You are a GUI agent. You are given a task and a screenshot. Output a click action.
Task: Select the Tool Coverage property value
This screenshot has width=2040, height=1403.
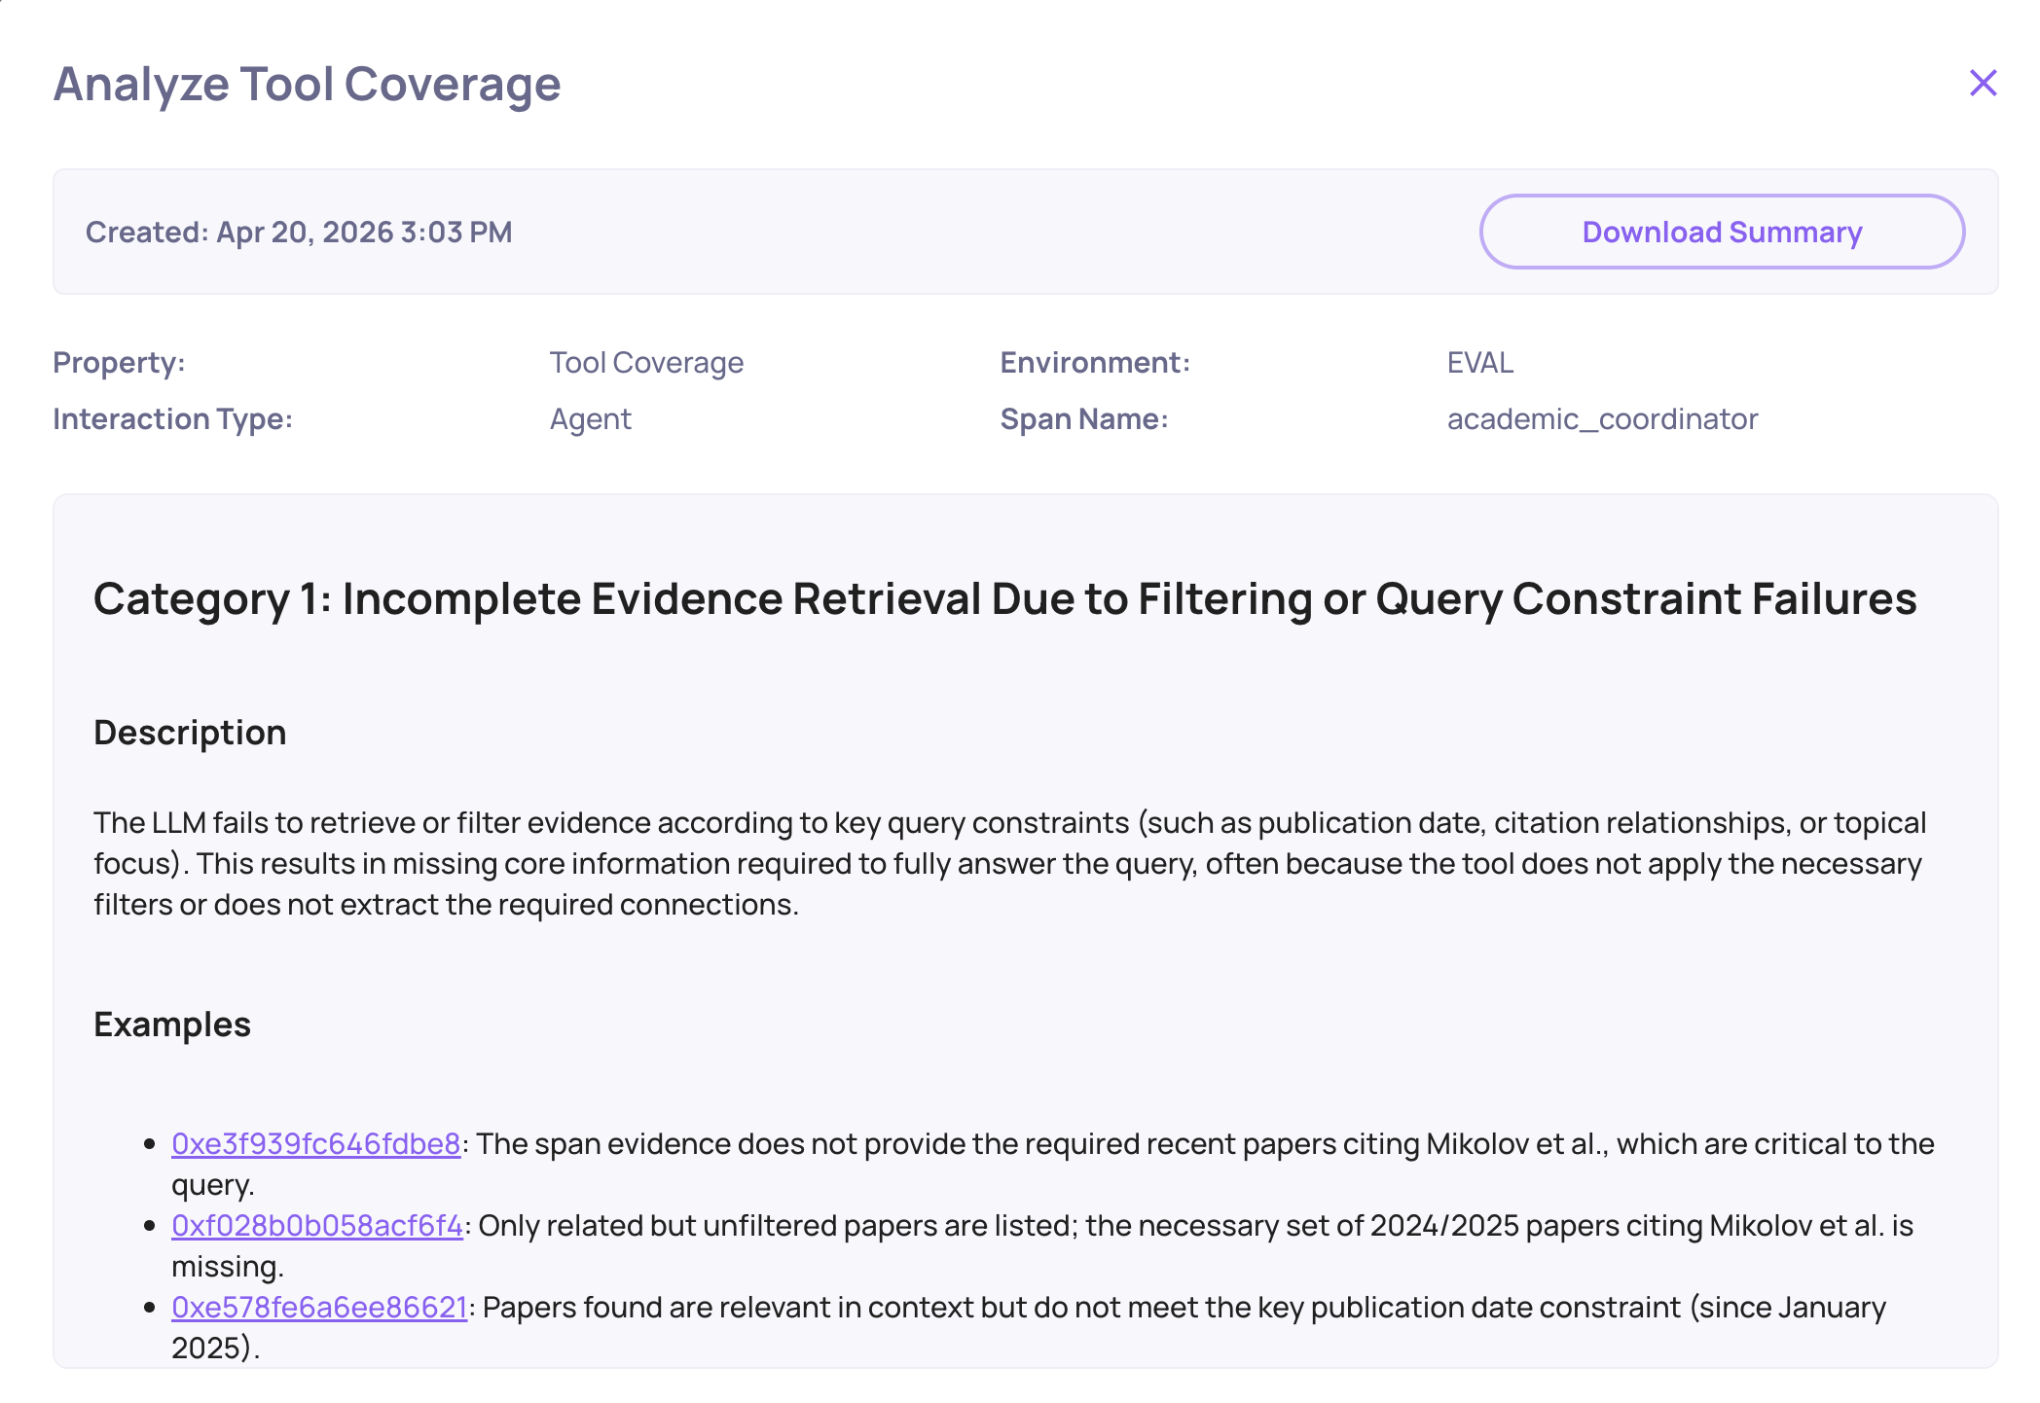click(646, 363)
